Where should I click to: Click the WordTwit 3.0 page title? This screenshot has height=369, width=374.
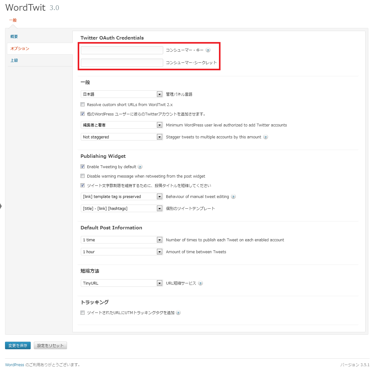32,8
